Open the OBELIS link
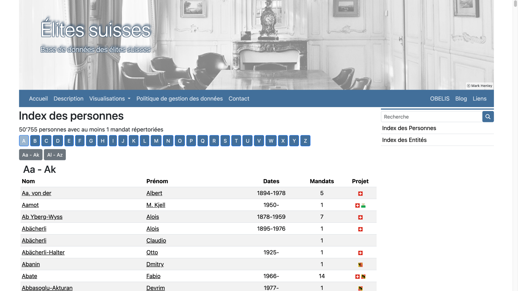 click(x=440, y=99)
